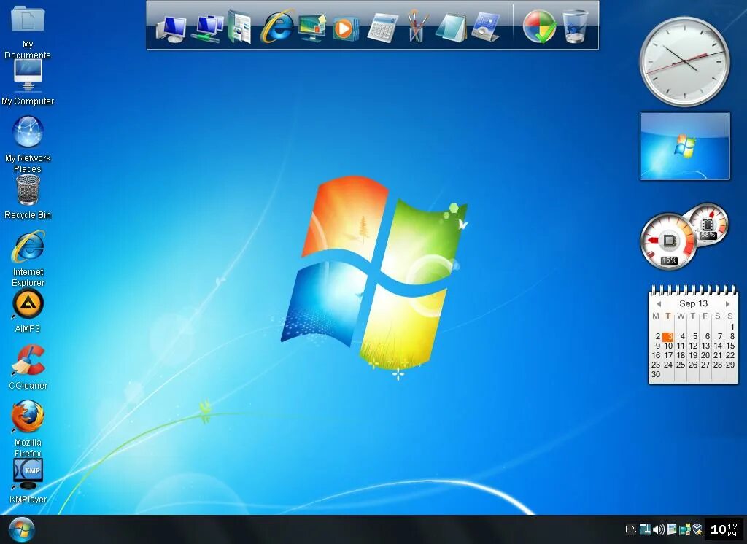Go to next month in calendar gadget

pyautogui.click(x=727, y=304)
